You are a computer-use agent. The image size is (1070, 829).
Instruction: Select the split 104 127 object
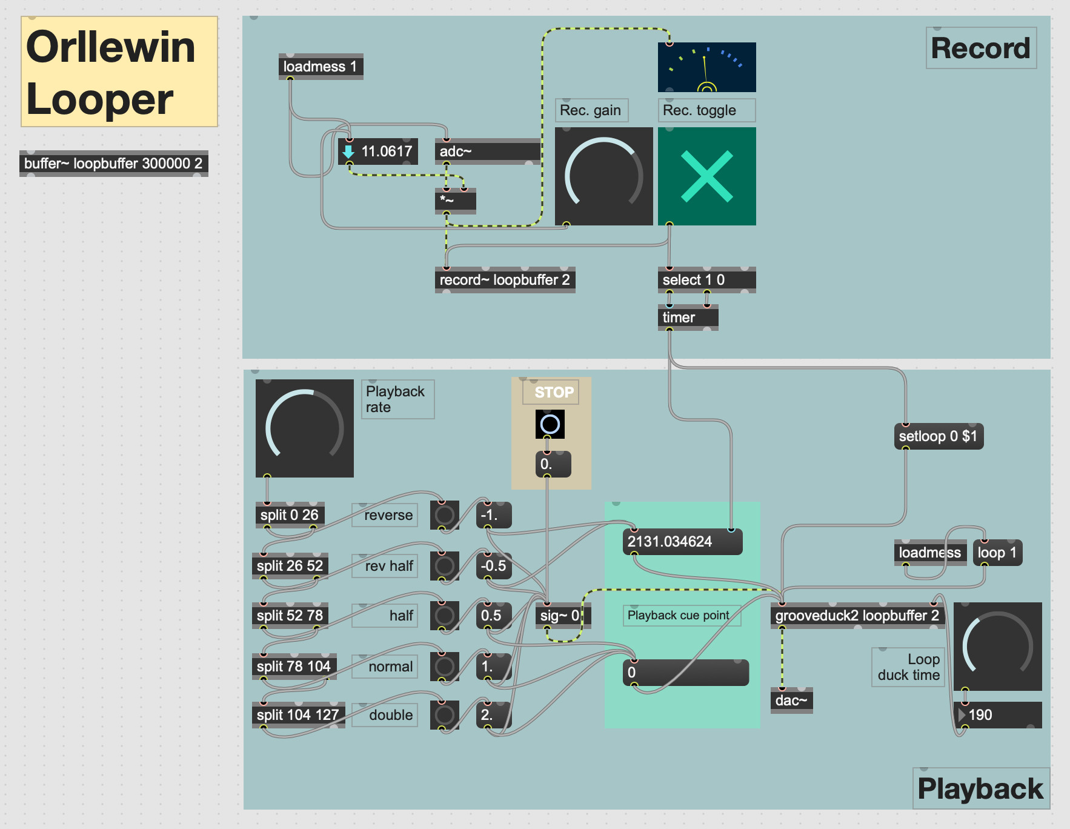tap(299, 715)
